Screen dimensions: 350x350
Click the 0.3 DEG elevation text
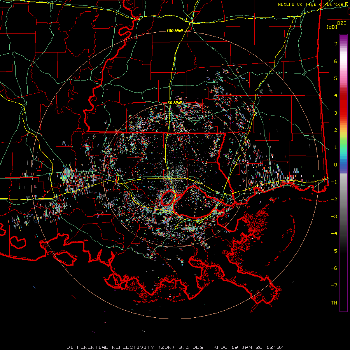coord(191,347)
